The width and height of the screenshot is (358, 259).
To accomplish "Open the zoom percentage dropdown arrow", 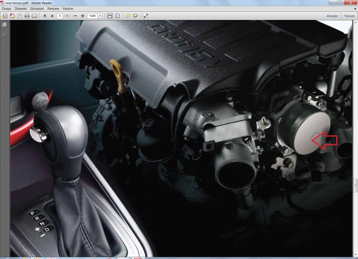I will 100,16.
